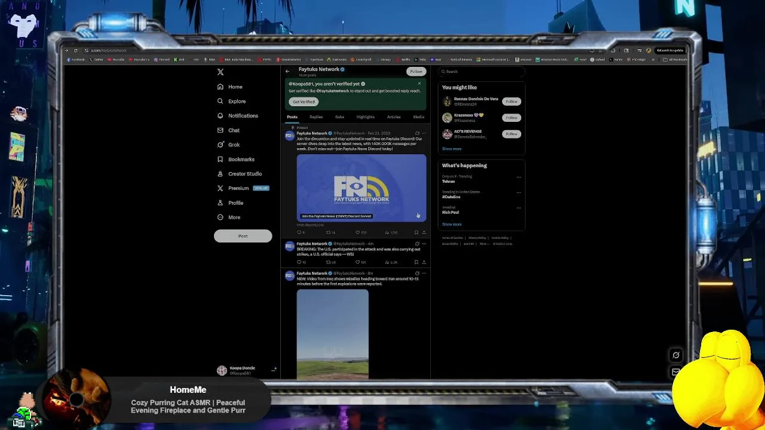Open Chat in the left sidebar
The height and width of the screenshot is (430, 765).
[229, 130]
